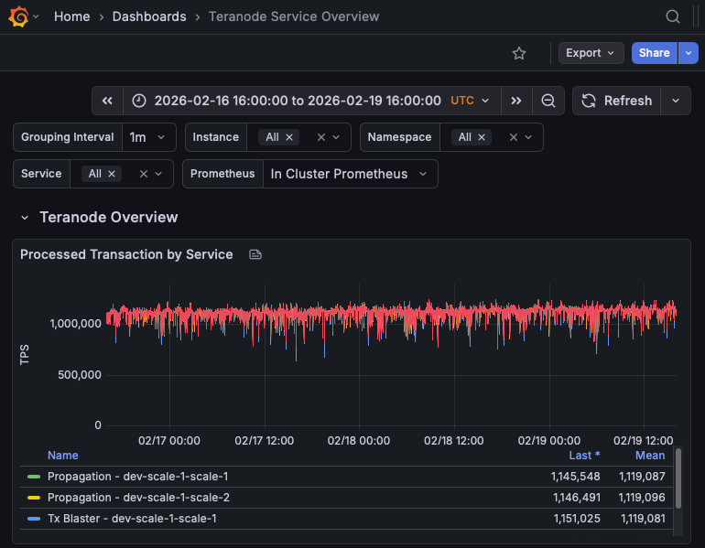Screen dimensions: 705x548
Task: Open the panel description note icon
Action: pyautogui.click(x=255, y=254)
